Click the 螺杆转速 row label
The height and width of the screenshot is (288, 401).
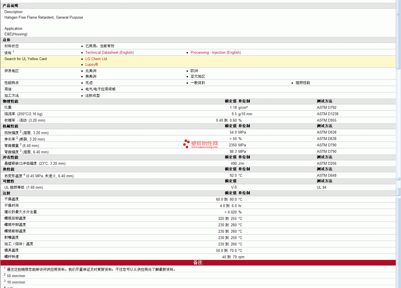11,257
